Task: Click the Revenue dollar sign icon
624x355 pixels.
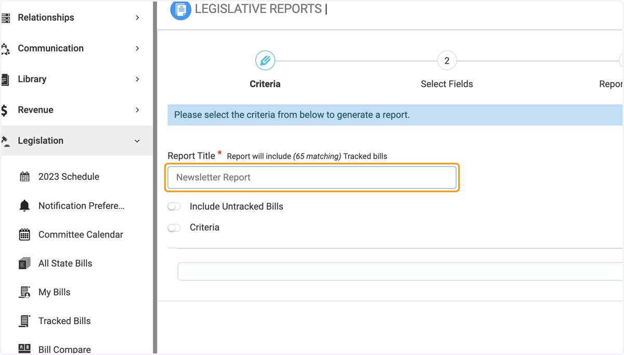Action: tap(5, 110)
